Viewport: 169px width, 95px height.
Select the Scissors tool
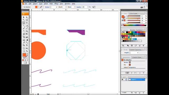click(27, 48)
